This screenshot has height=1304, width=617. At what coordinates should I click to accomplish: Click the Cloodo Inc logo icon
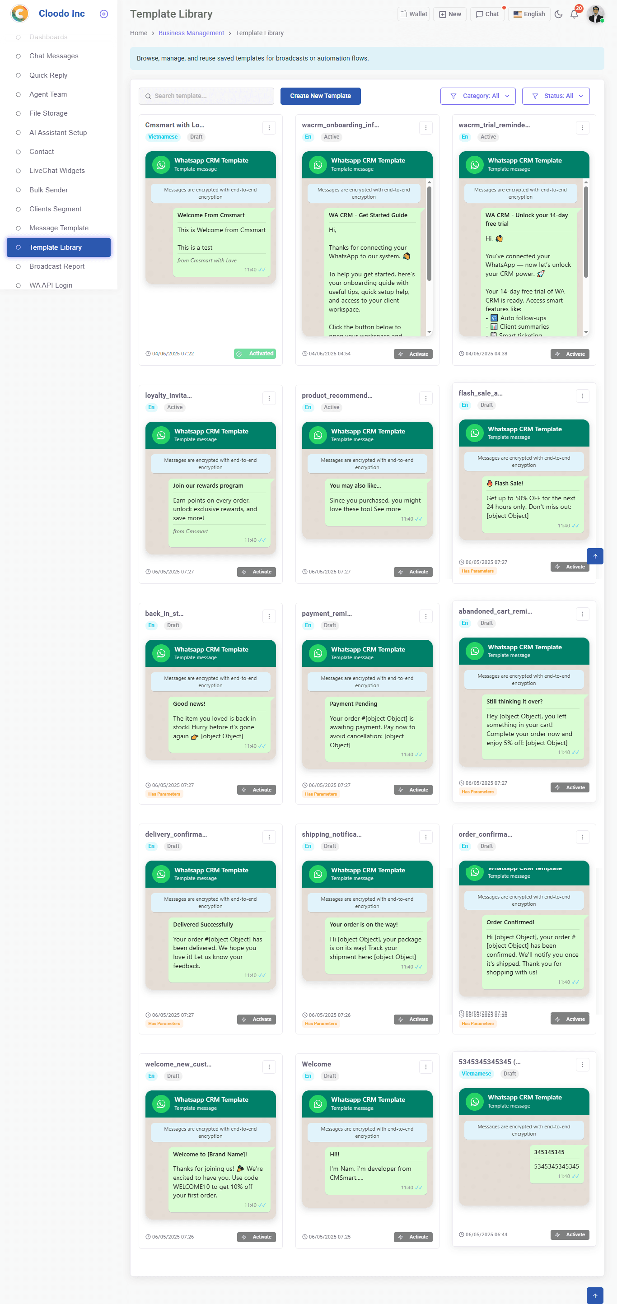20,14
